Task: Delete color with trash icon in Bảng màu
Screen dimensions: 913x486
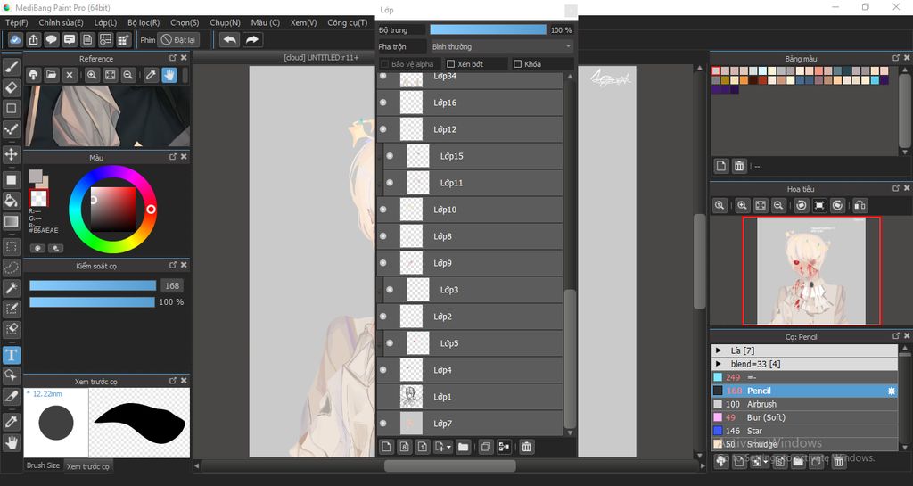Action: [739, 166]
